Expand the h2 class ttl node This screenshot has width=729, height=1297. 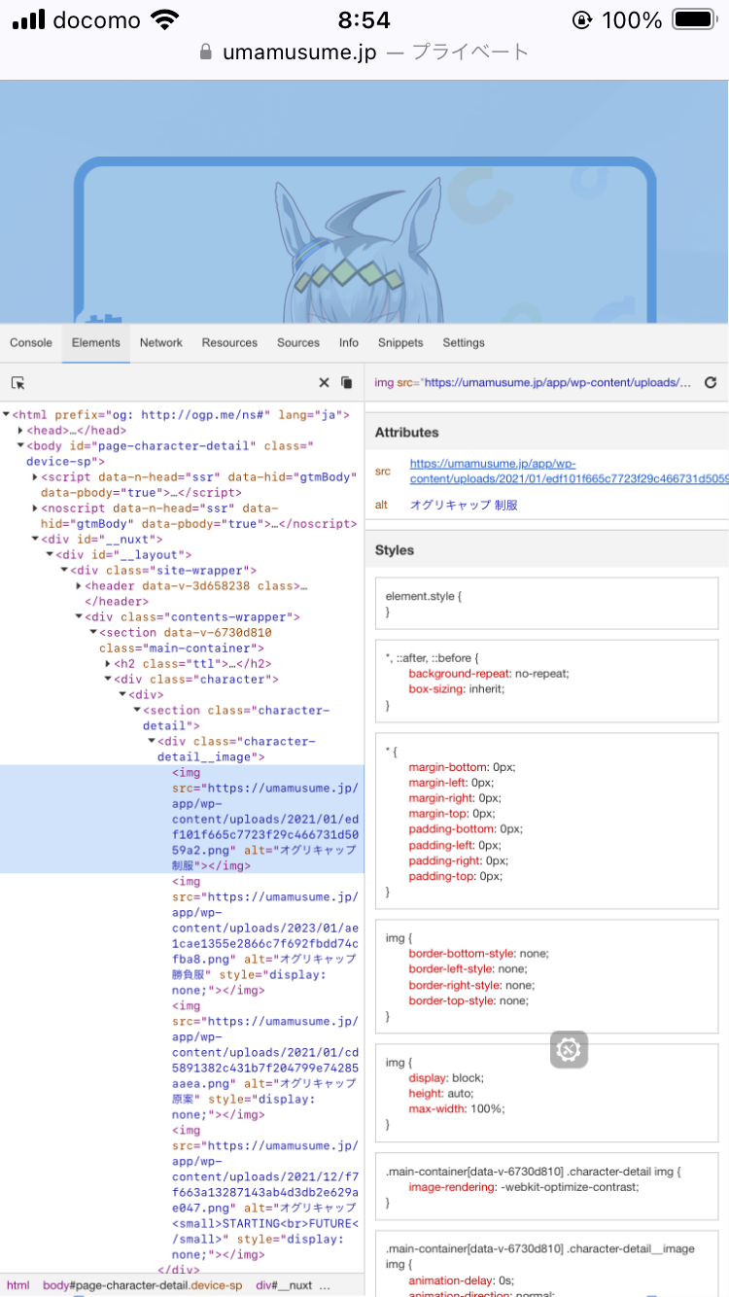[x=108, y=663]
